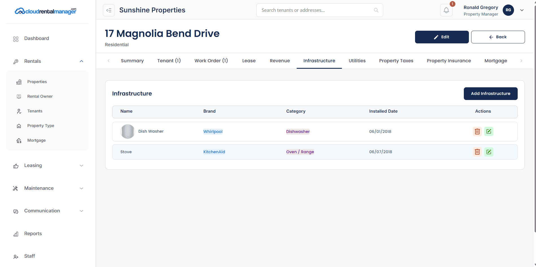Focus the search tenants or addresses field
The height and width of the screenshot is (267, 536).
(x=316, y=10)
